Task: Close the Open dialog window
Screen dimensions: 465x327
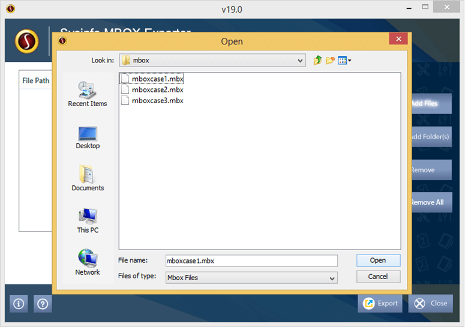Action: (398, 39)
